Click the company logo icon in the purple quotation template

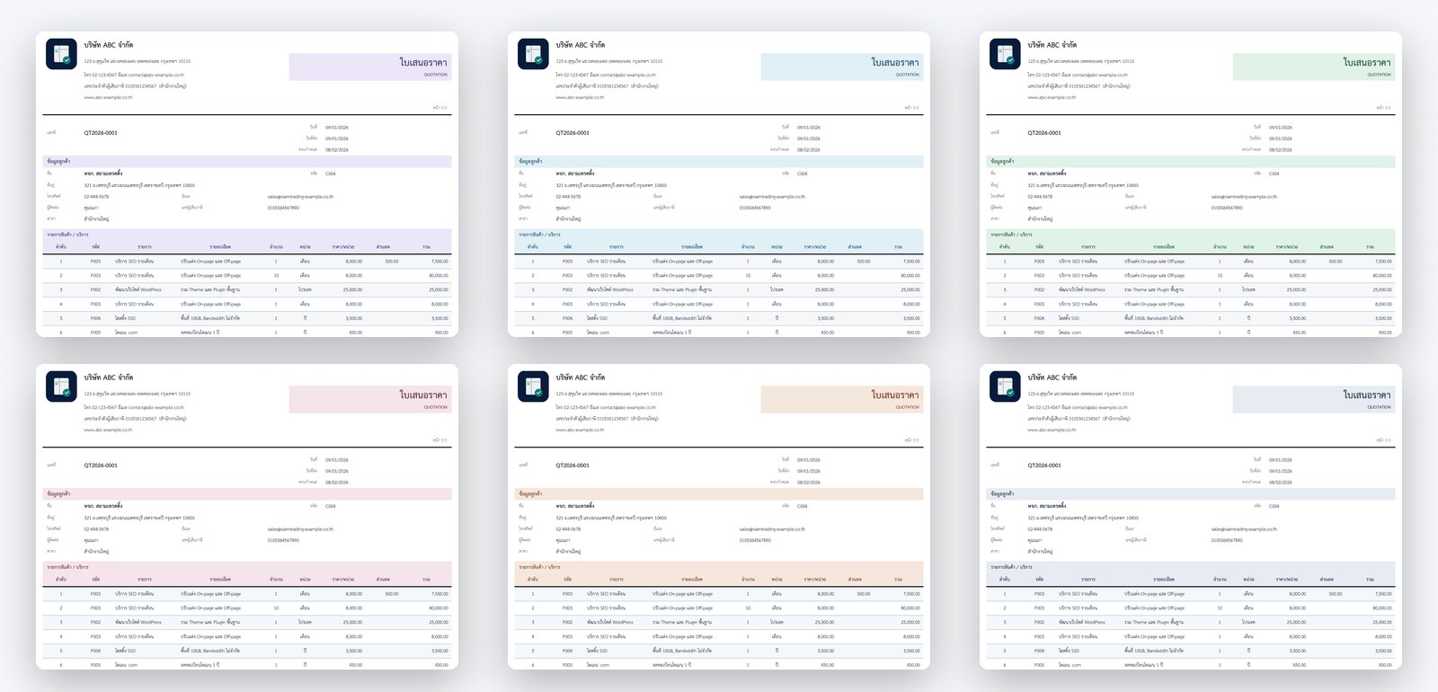tap(61, 54)
